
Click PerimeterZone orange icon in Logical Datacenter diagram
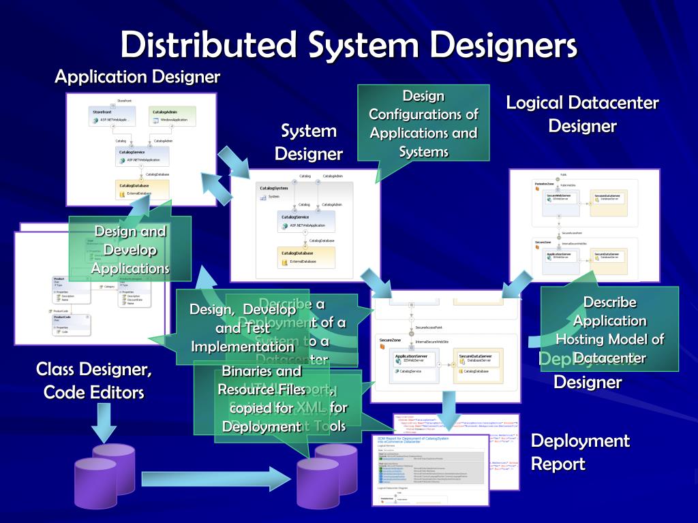coord(537,189)
